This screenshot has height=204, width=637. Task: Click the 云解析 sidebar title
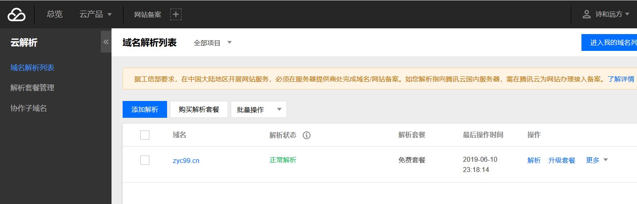pyautogui.click(x=24, y=42)
